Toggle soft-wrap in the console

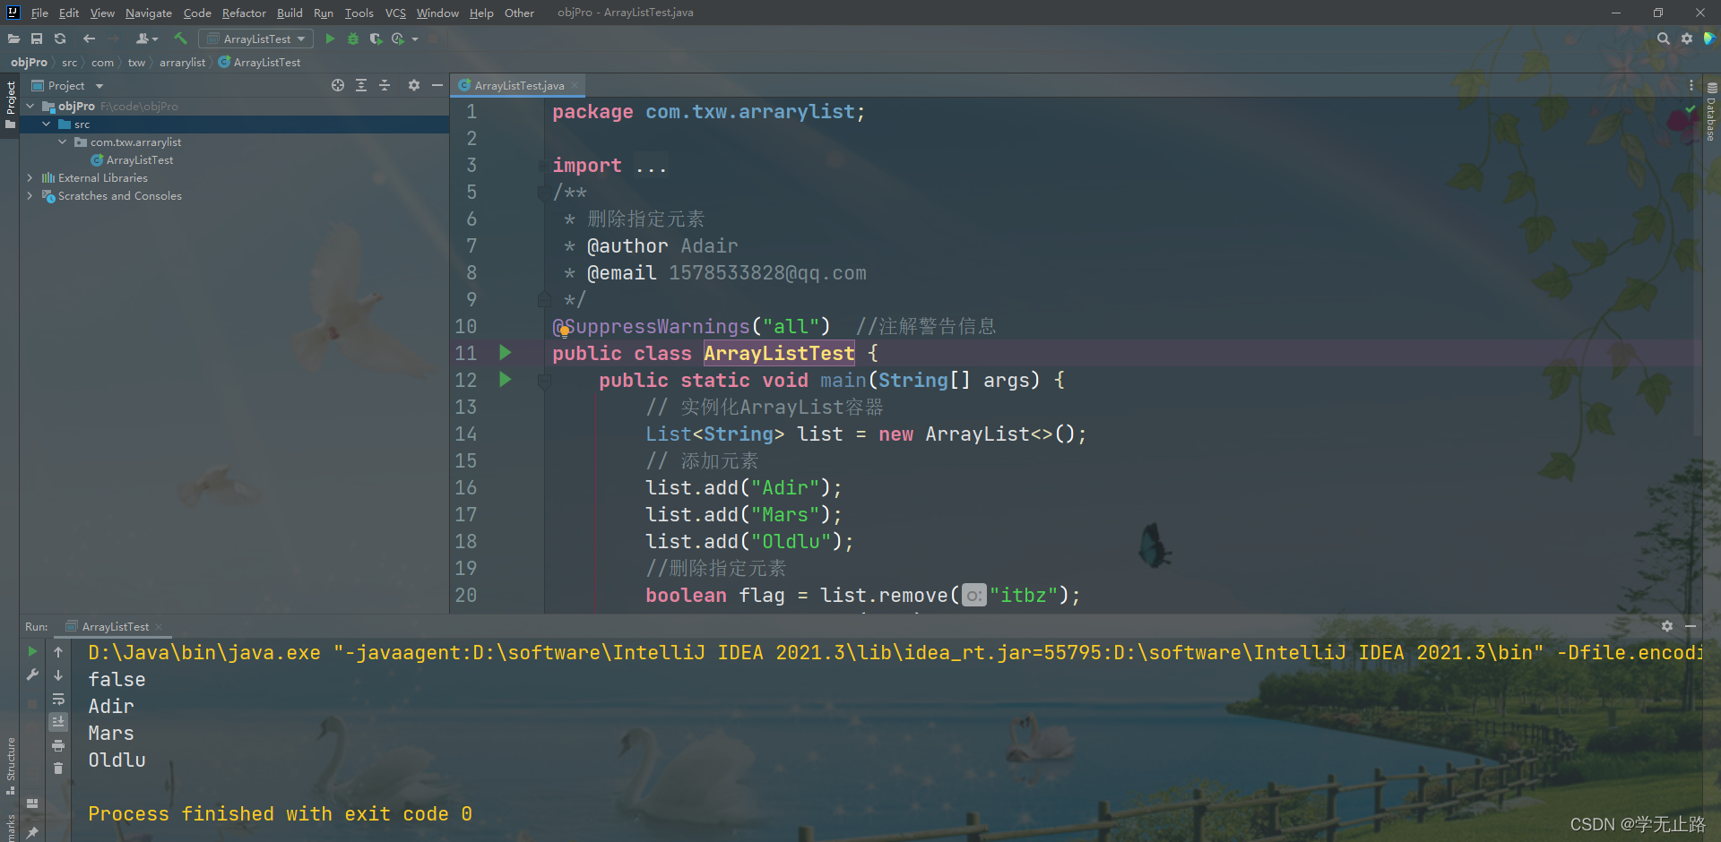tap(58, 699)
